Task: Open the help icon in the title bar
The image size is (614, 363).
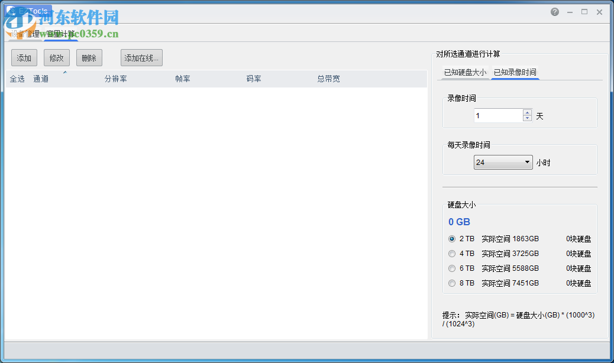Action: click(554, 11)
